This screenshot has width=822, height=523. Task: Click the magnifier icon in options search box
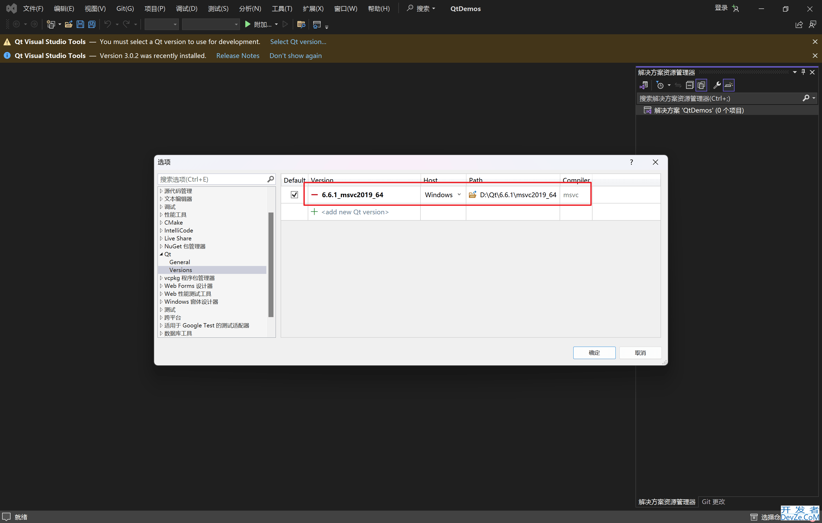click(270, 179)
